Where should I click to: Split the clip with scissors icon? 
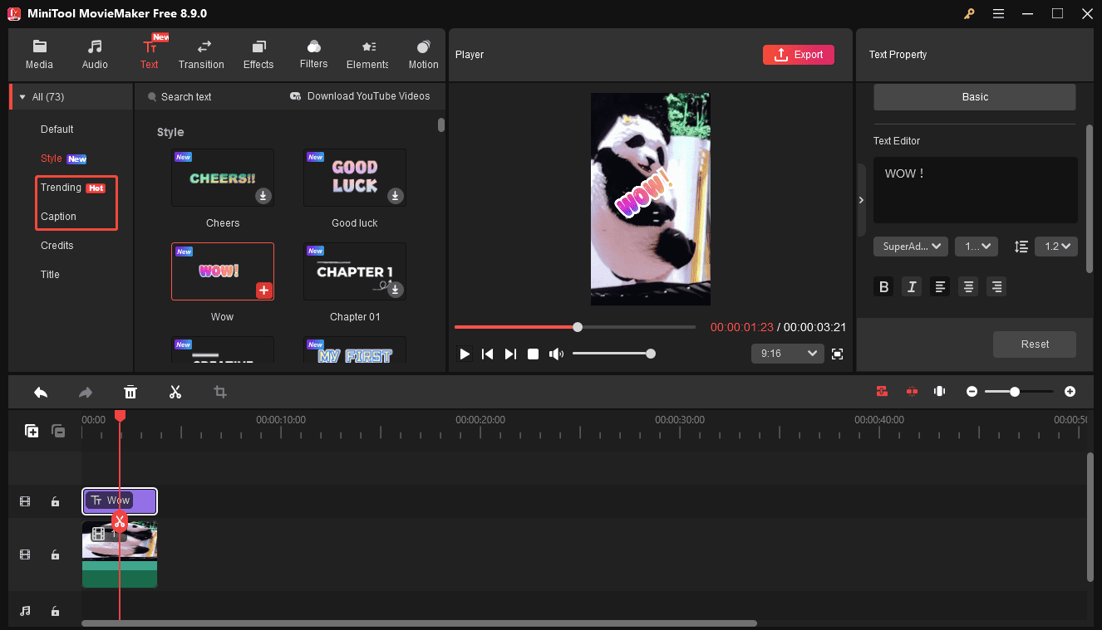tap(175, 392)
